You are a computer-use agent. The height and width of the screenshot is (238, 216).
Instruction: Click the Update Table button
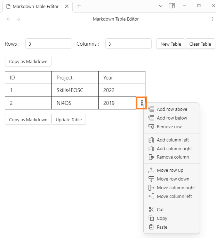pos(69,120)
